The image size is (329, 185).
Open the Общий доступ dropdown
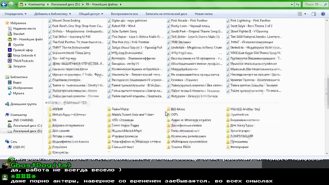point(91,14)
